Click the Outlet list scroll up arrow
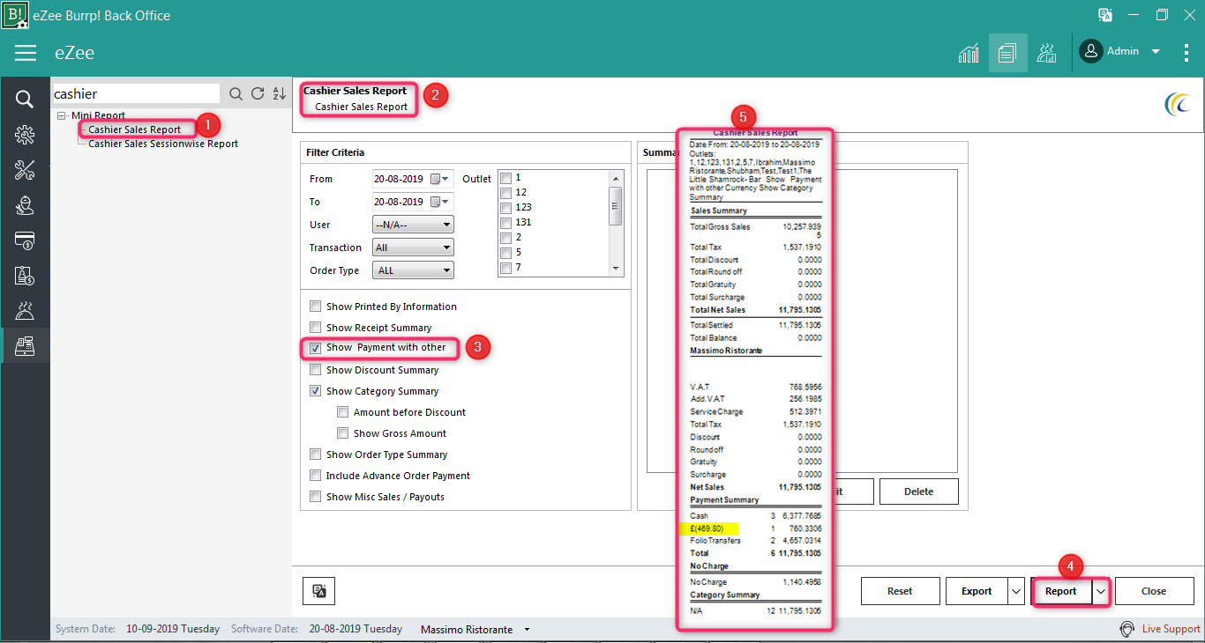 [x=616, y=177]
